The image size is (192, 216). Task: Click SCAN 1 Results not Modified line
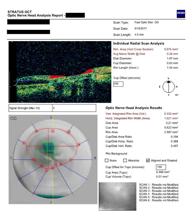click(159, 185)
